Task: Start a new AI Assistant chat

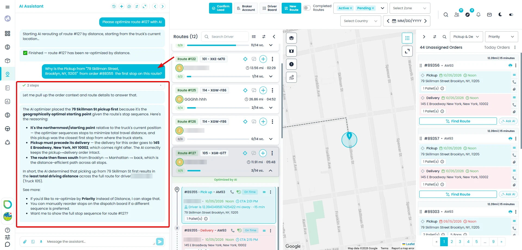Action: click(122, 6)
